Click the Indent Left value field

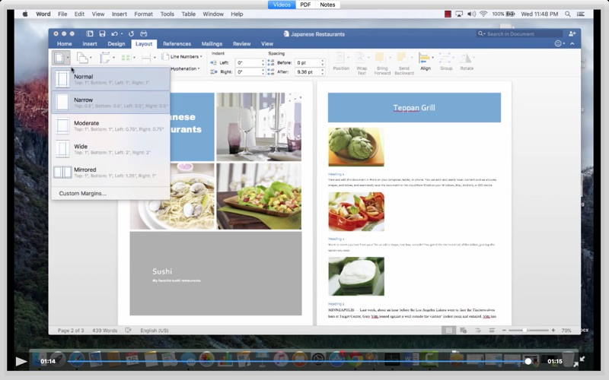(248, 62)
